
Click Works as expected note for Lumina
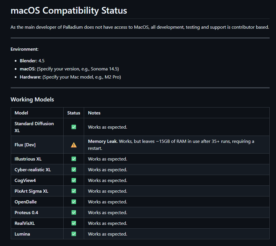(108, 234)
